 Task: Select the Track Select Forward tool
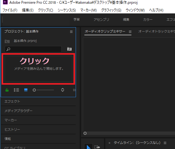tap(97, 147)
